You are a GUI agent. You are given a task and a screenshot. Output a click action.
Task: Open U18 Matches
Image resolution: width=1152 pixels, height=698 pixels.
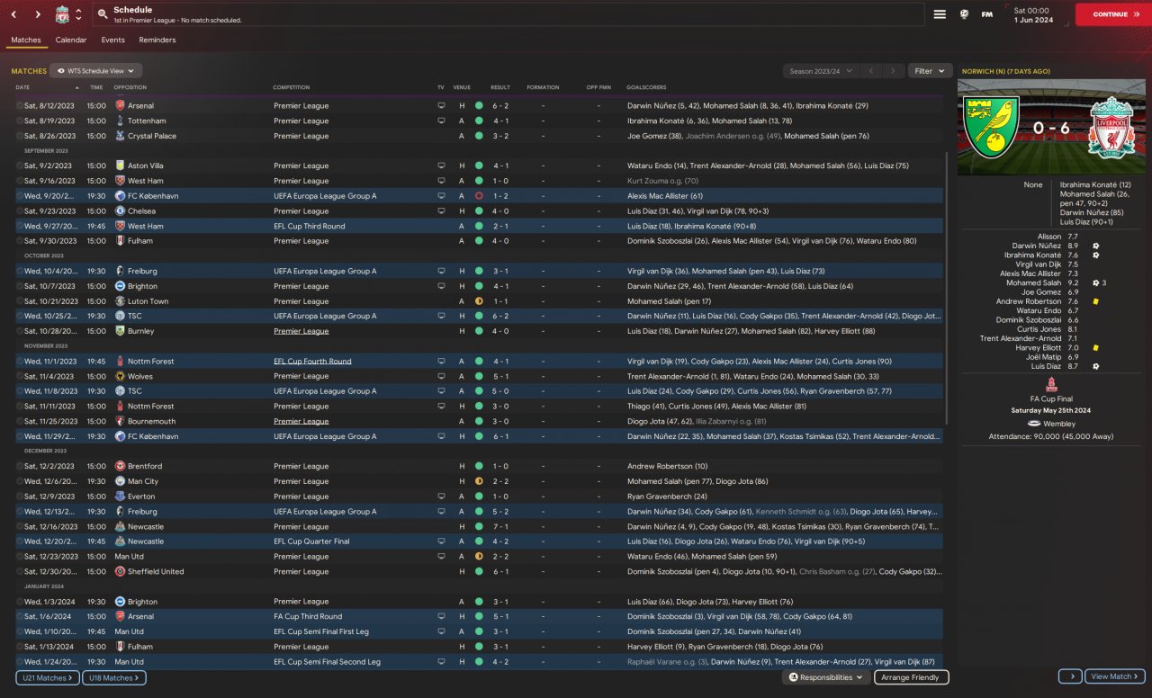114,677
